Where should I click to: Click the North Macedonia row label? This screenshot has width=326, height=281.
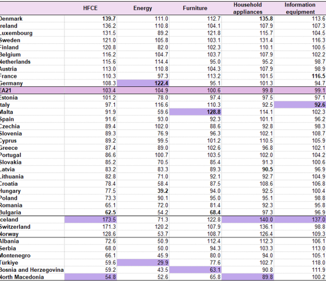click(x=22, y=277)
